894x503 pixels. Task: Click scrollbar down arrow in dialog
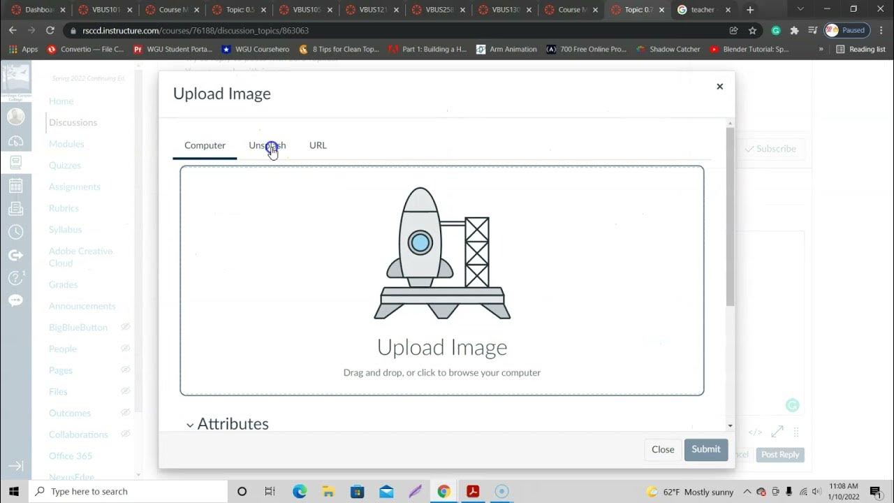730,425
